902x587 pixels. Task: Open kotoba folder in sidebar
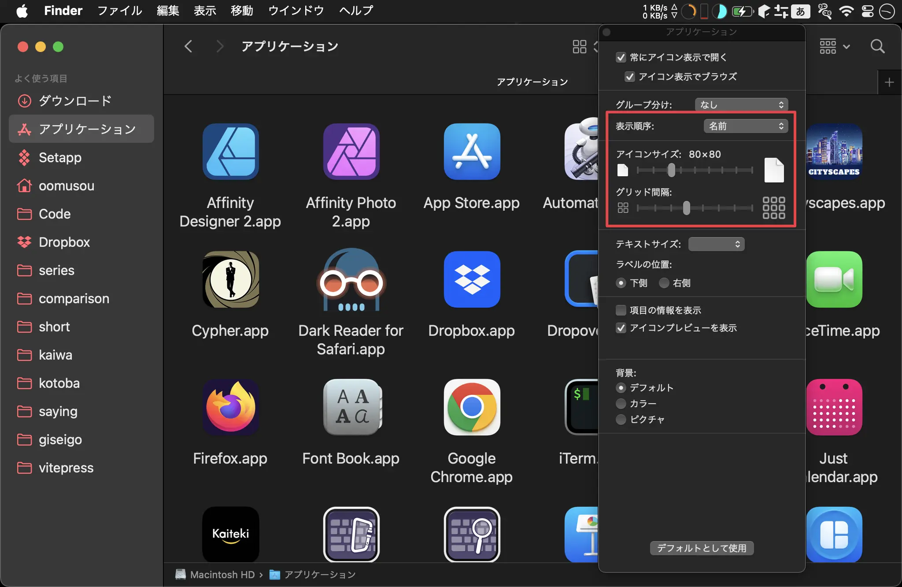81,383
